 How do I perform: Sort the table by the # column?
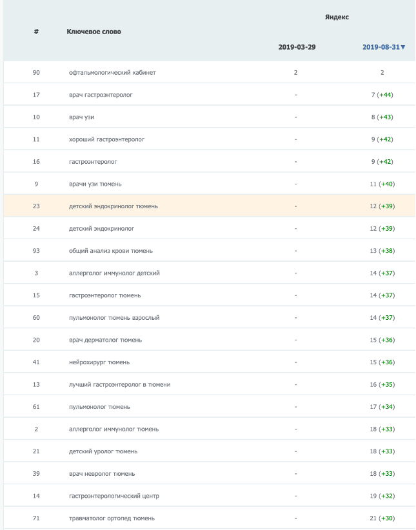click(36, 32)
